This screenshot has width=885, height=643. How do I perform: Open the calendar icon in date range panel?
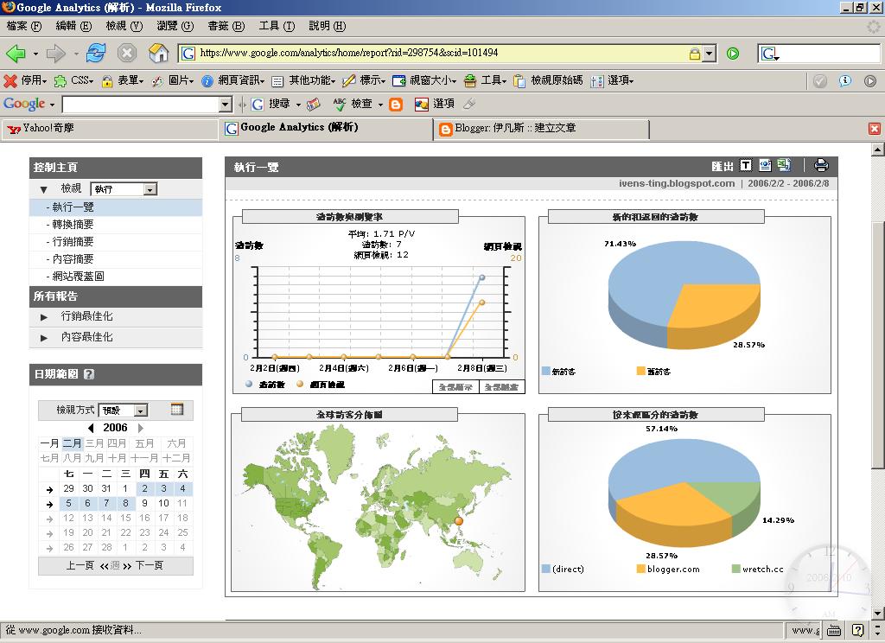tap(176, 410)
